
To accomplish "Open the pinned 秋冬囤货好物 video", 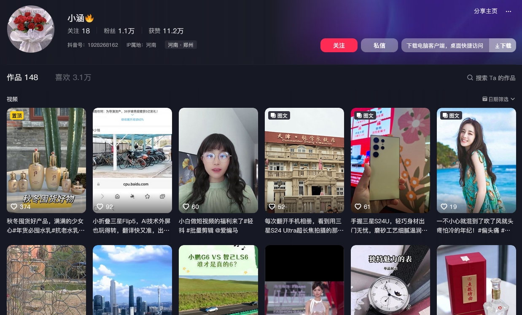I will pyautogui.click(x=46, y=160).
